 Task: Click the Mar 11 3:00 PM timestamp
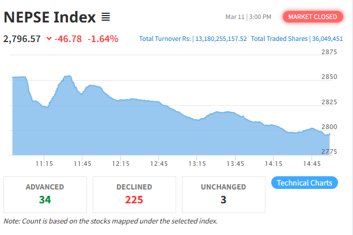click(x=248, y=17)
